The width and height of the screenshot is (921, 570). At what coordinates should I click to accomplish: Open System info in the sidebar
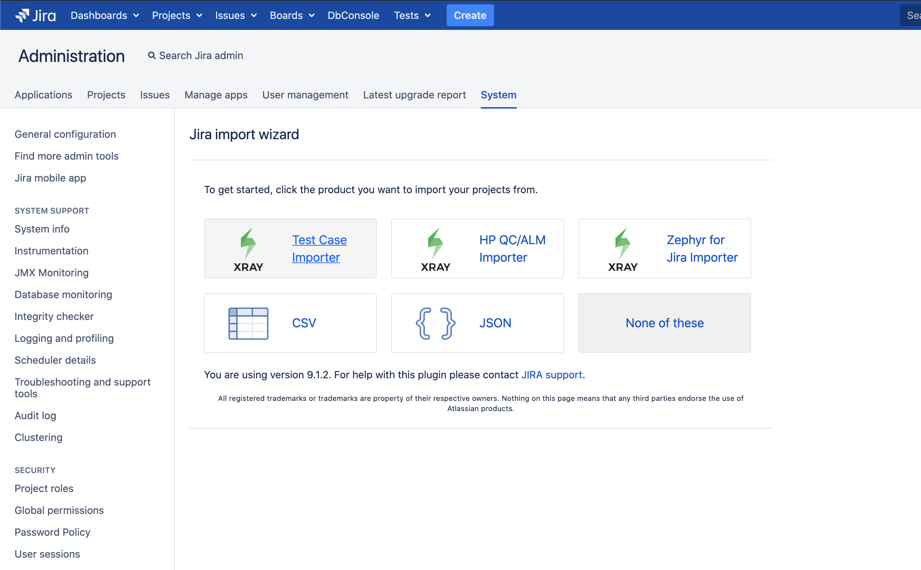(42, 229)
